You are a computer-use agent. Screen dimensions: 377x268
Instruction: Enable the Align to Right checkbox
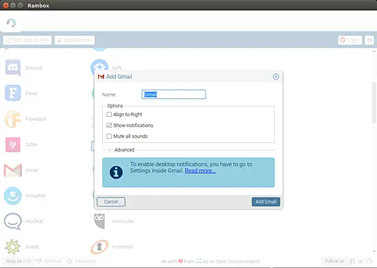tap(109, 114)
